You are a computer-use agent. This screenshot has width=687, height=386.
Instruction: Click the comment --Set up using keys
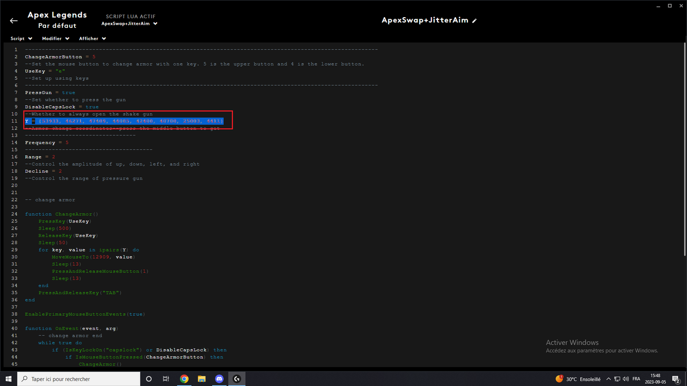coord(57,78)
